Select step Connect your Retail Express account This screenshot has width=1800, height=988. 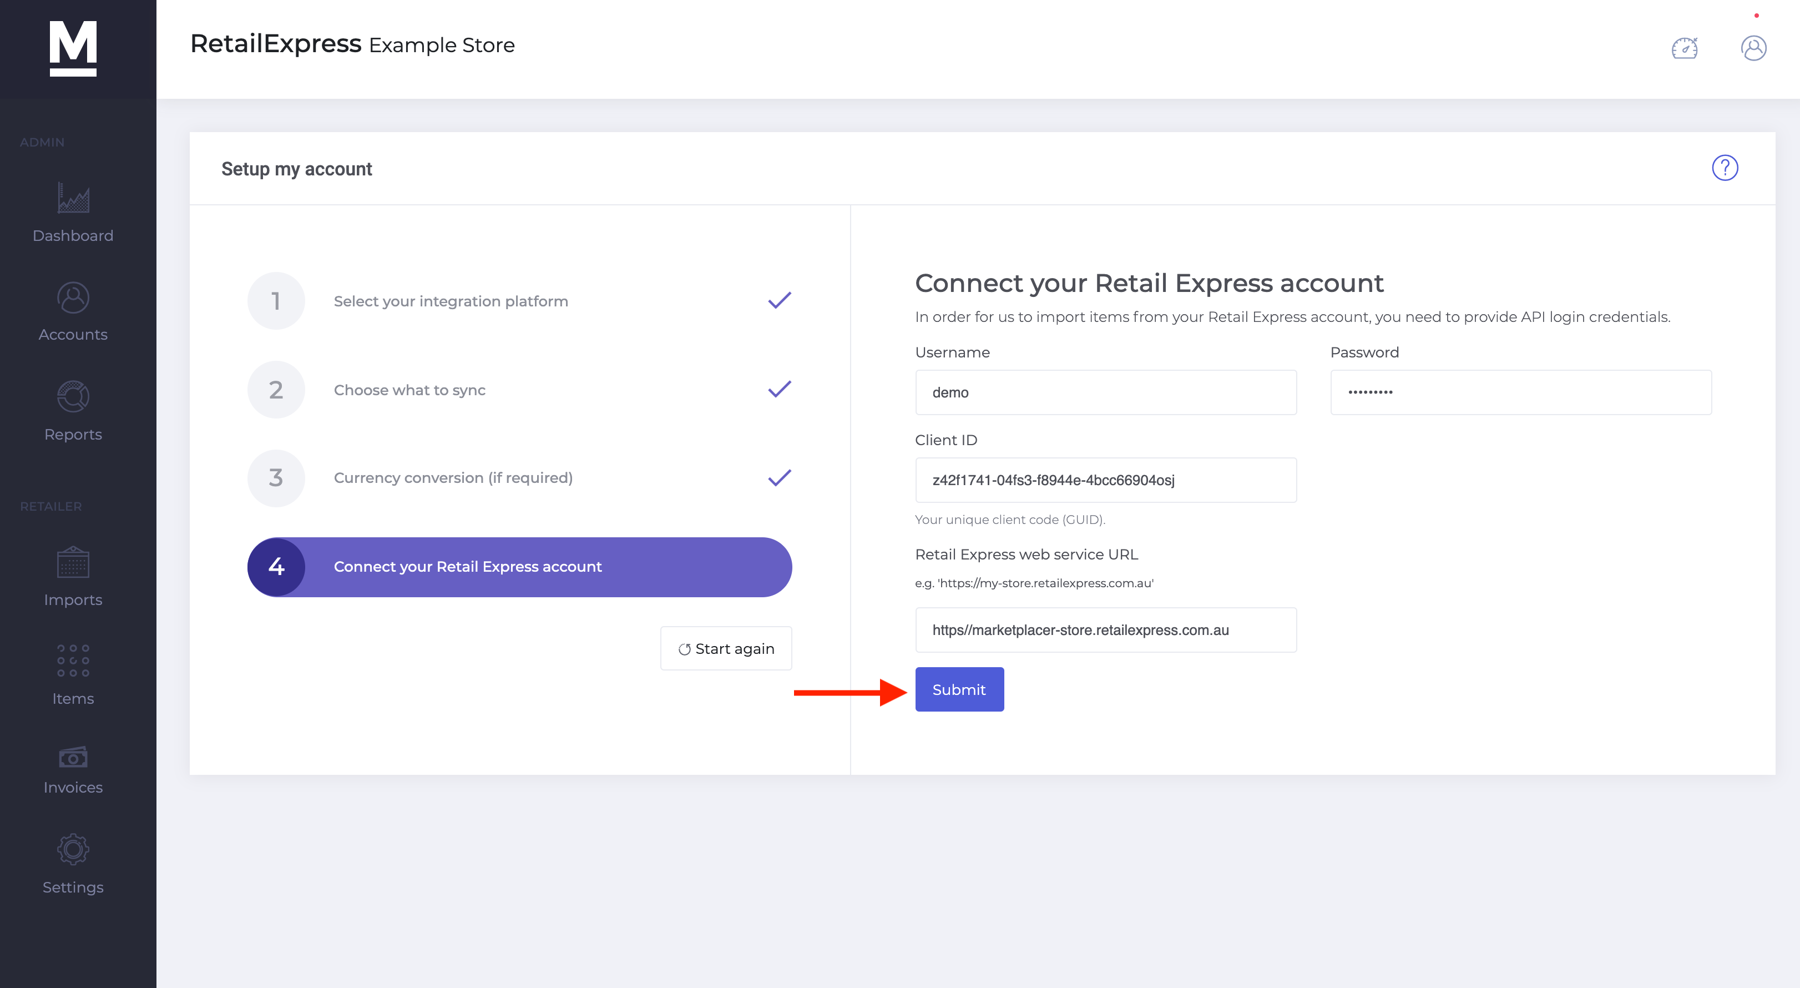(520, 567)
